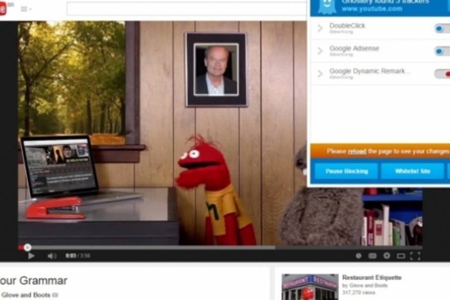Open the YouTube guide menu icon
Screen dimensions: 450x300
coord(26,9)
